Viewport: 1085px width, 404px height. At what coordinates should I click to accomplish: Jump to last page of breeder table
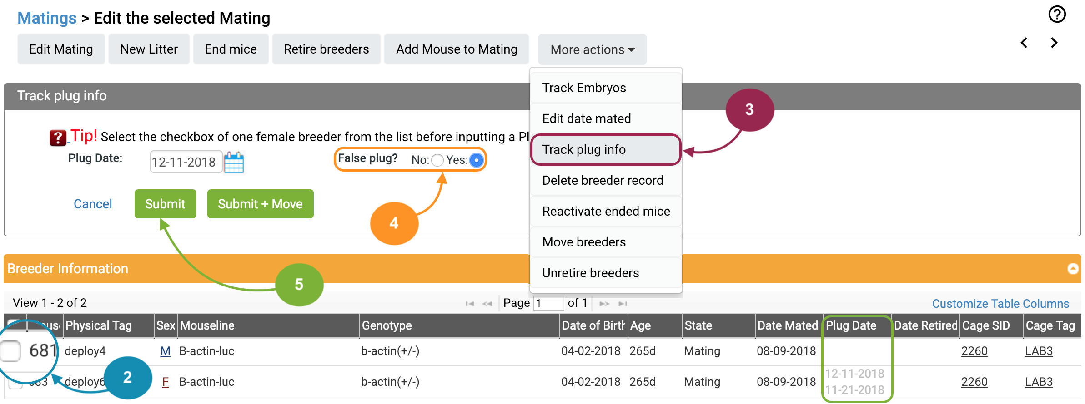click(x=623, y=304)
